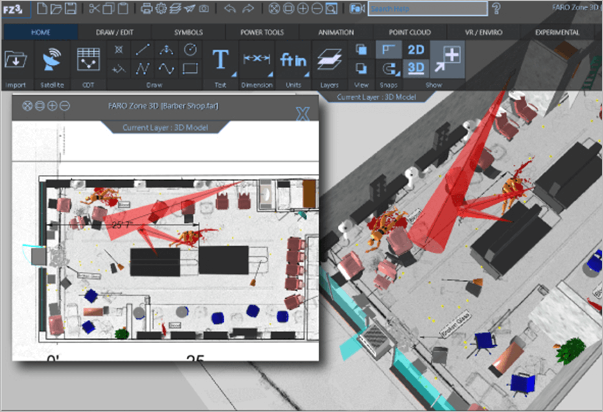The width and height of the screenshot is (603, 412).
Task: Open the SYMBOLS tab
Action: point(188,32)
